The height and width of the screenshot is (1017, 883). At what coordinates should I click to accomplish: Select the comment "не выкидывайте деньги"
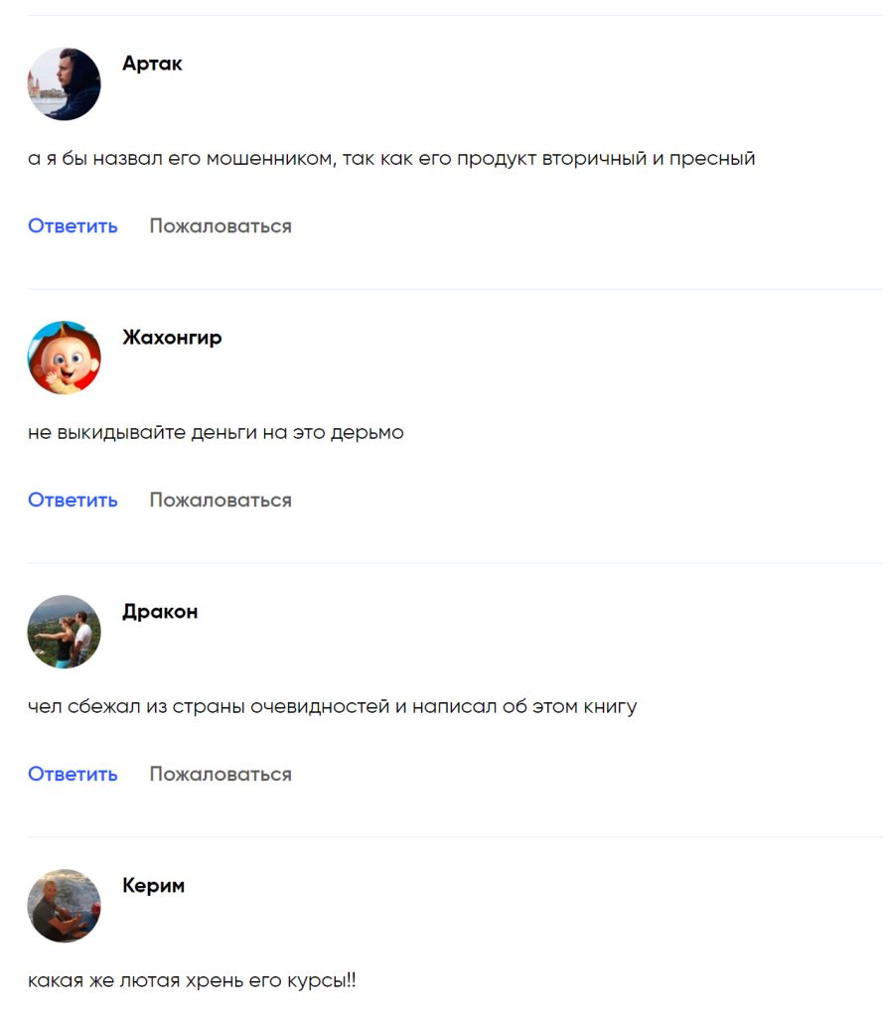[217, 432]
